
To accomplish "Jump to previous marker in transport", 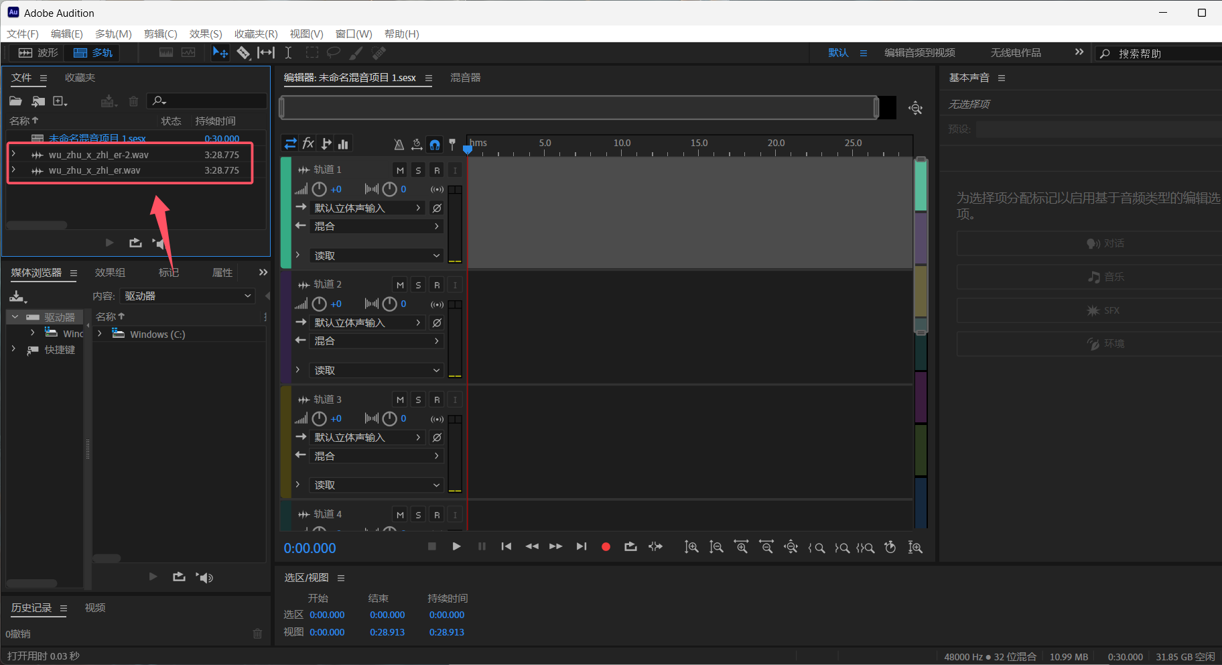I will 506,546.
